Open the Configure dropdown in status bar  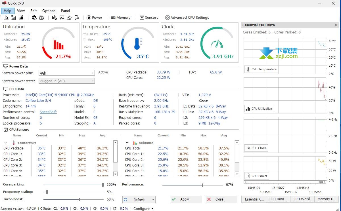143,208
